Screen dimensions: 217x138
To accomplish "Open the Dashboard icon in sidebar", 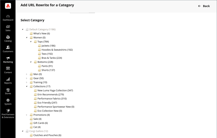I will point(8,16).
